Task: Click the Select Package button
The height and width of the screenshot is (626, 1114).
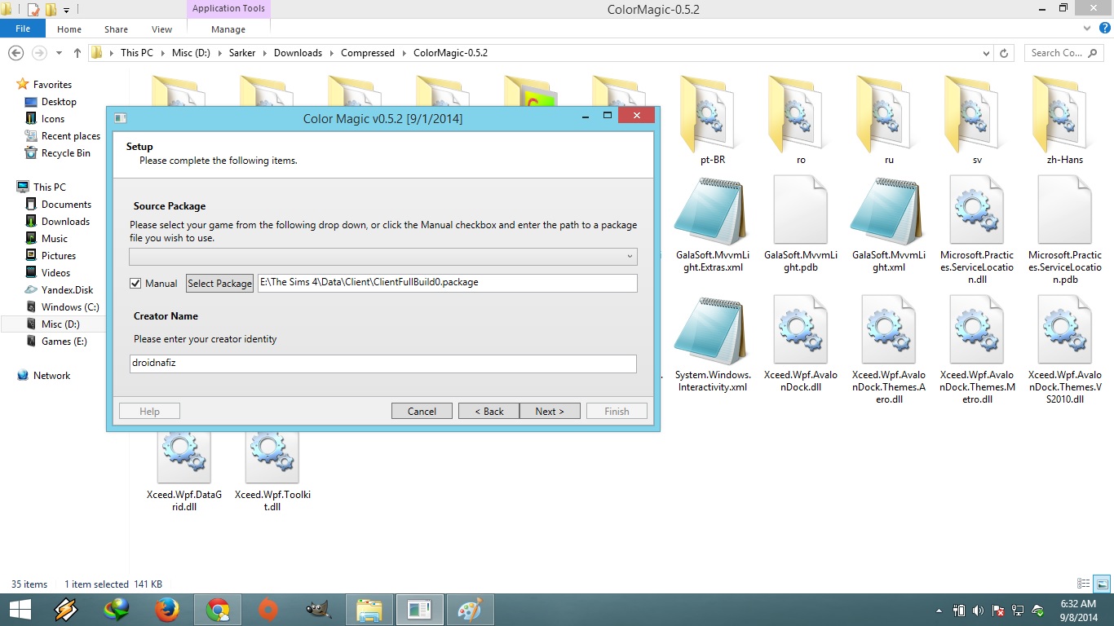Action: pos(219,284)
